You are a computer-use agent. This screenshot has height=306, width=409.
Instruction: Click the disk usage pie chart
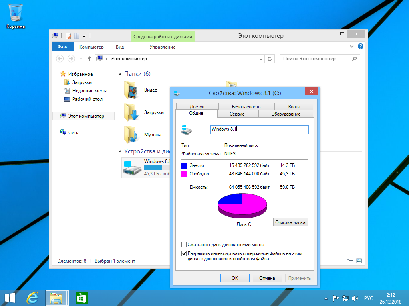(242, 206)
